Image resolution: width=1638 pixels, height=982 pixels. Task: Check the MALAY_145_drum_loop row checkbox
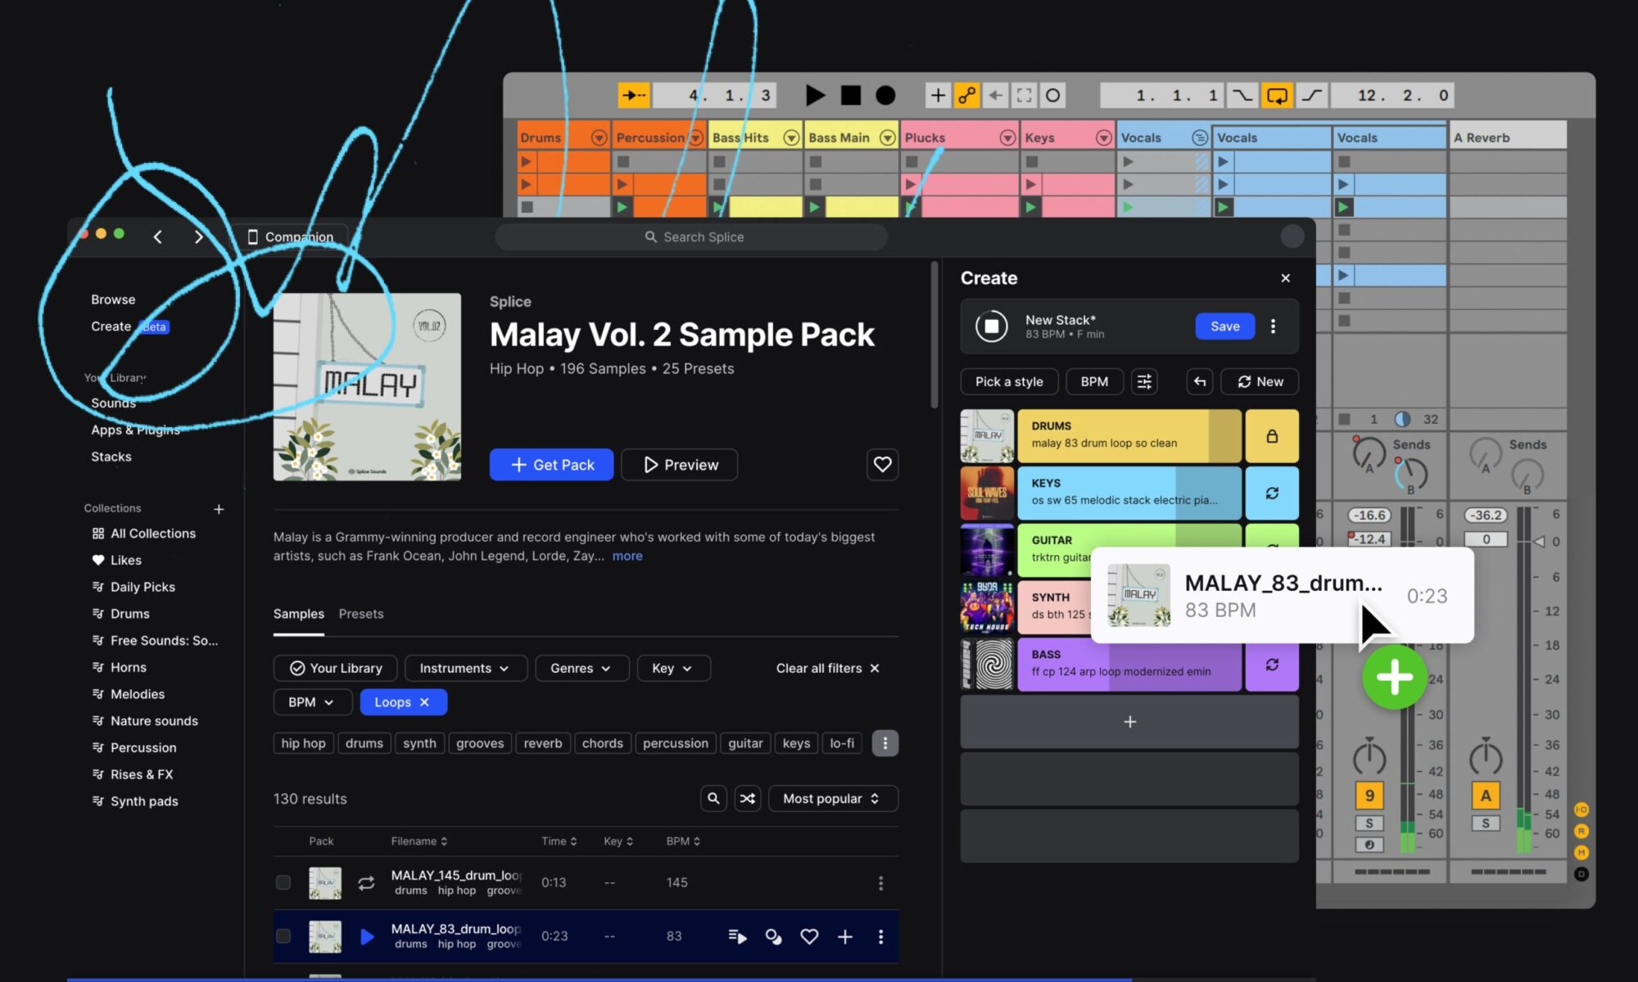[x=283, y=882]
